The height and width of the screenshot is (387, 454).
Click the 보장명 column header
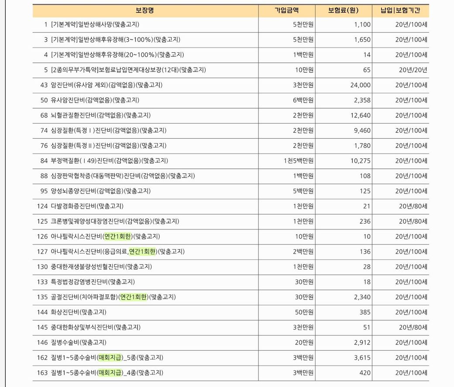click(x=145, y=10)
